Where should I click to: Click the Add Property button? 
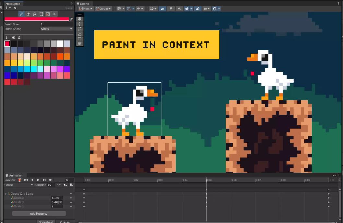39,214
